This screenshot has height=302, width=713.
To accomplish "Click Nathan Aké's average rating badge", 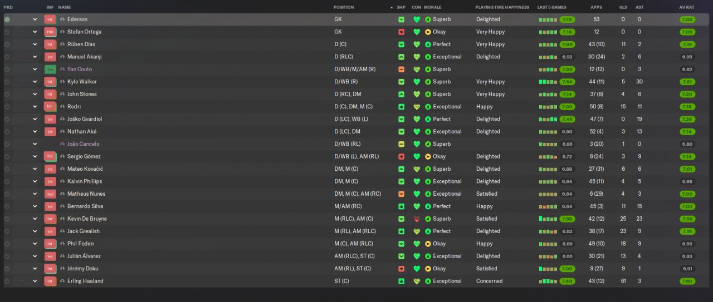I will pyautogui.click(x=687, y=132).
